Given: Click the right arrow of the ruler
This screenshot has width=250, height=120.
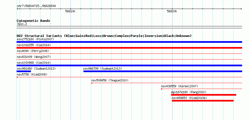Looking at the screenshot, I should click(x=241, y=9).
